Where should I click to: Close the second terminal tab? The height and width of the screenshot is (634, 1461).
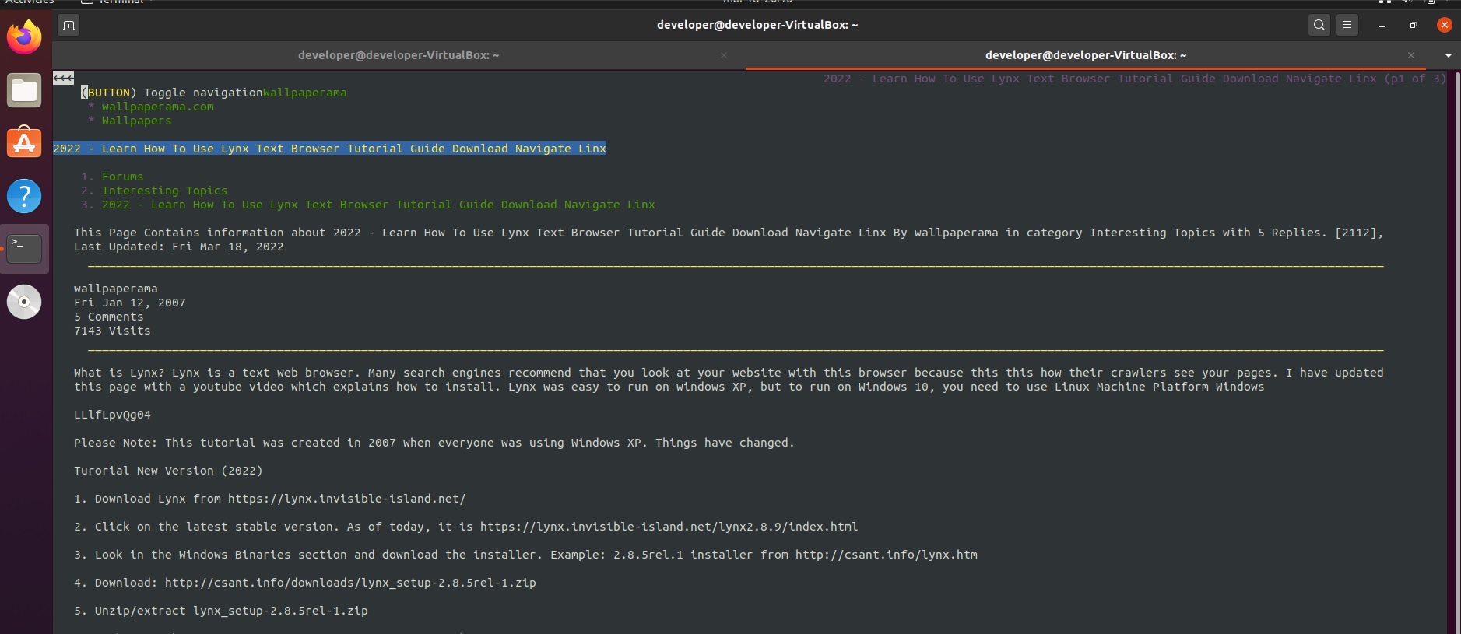click(x=1411, y=55)
